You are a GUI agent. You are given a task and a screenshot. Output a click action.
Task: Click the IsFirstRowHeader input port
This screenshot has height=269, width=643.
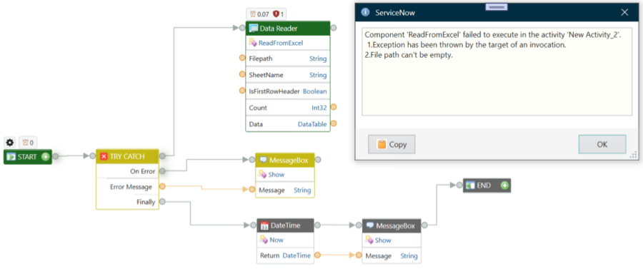coord(242,91)
